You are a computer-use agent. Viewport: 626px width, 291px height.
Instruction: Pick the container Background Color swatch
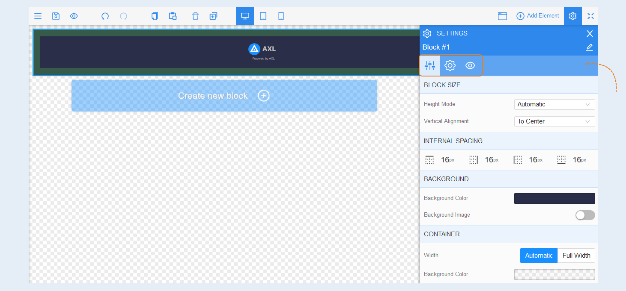click(554, 274)
